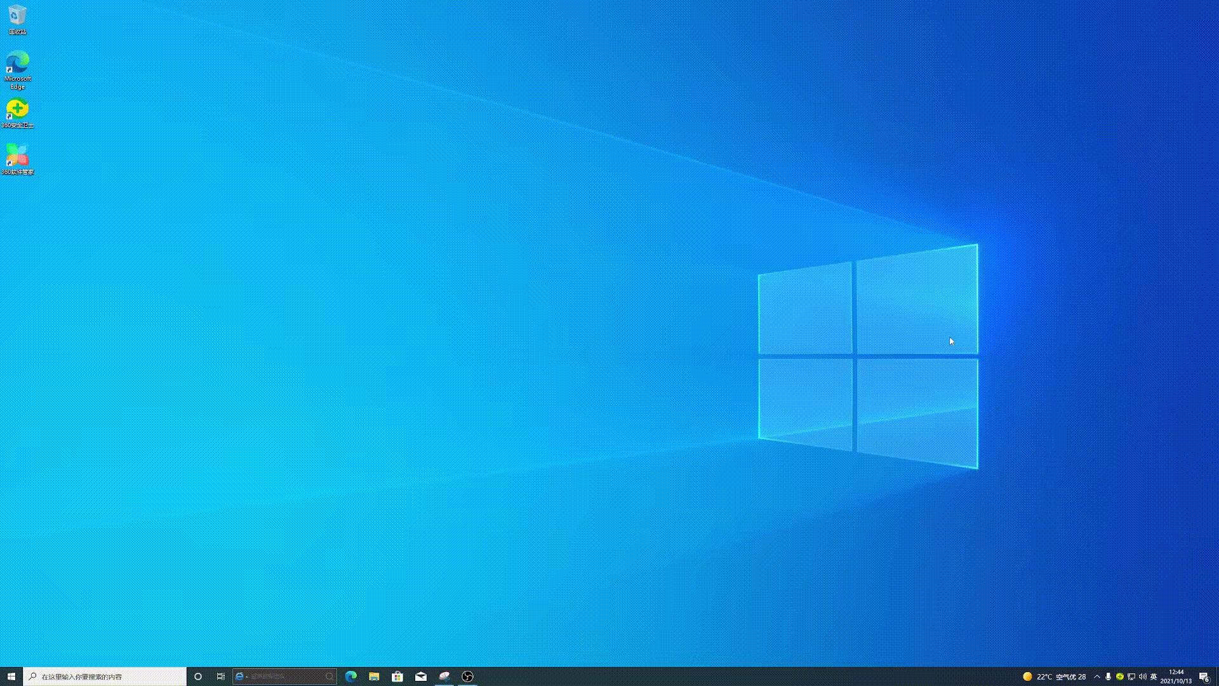This screenshot has height=686, width=1219.
Task: Open File Explorer from the taskbar
Action: coord(374,676)
